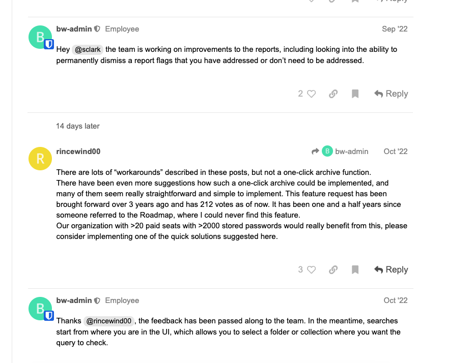Reply to rincewind00's post

pyautogui.click(x=391, y=269)
